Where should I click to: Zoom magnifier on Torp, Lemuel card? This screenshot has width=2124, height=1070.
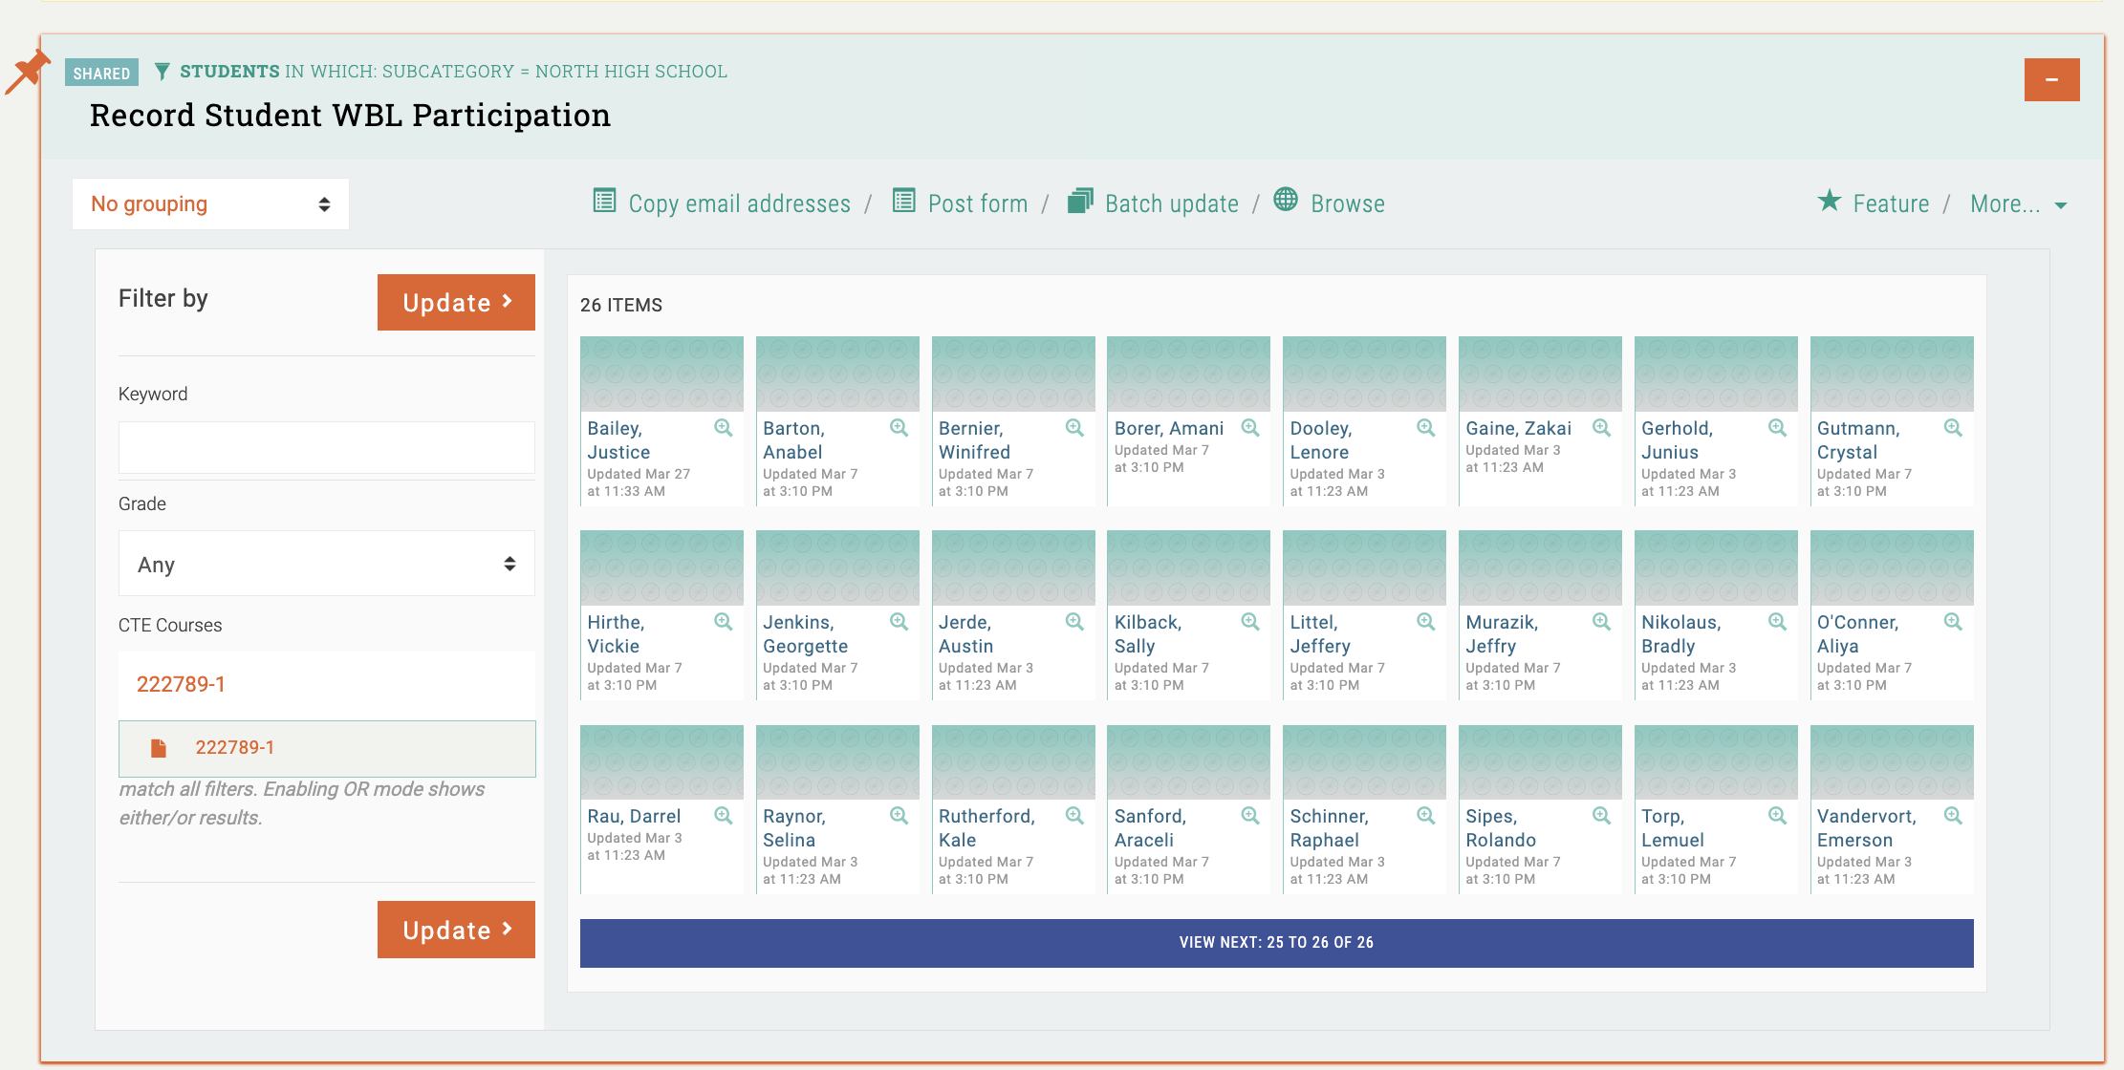click(1778, 816)
